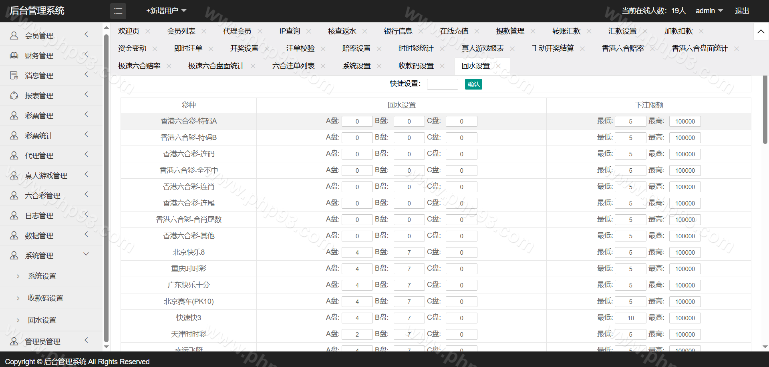This screenshot has width=769, height=367.
Task: Click the 消息管理 icon in sidebar
Action: [x=14, y=76]
